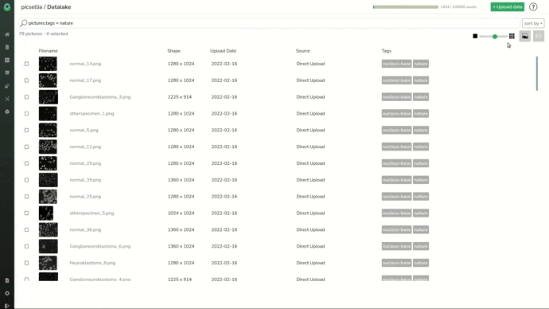The image size is (549, 309).
Task: Open thumbnail of normal_36.png
Action: pyautogui.click(x=49, y=230)
